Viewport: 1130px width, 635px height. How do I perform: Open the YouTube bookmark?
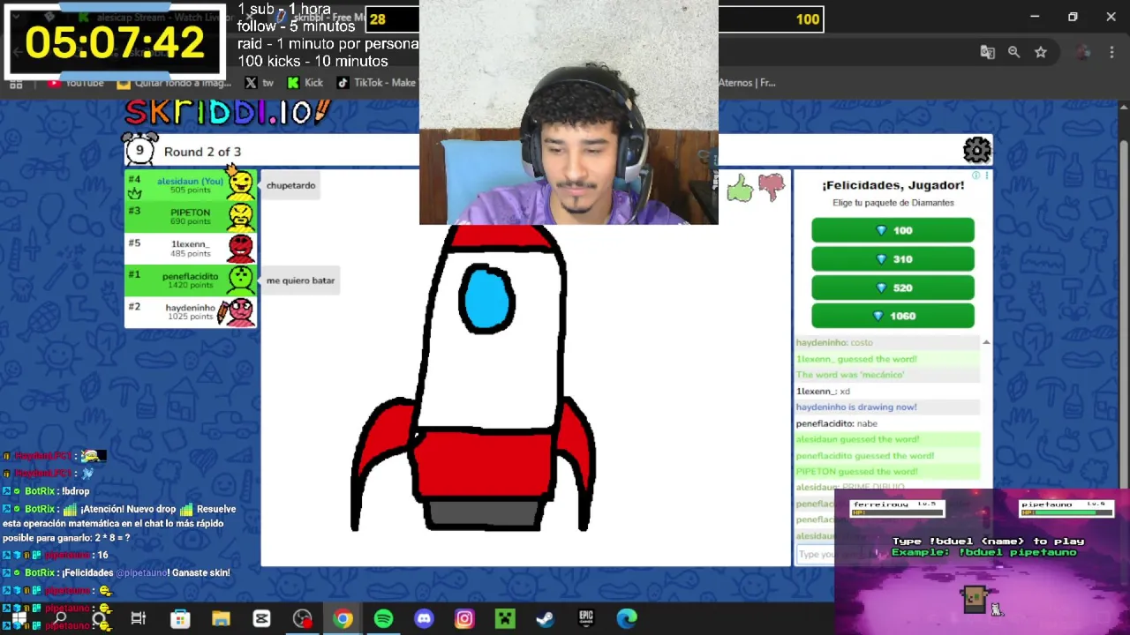point(76,83)
